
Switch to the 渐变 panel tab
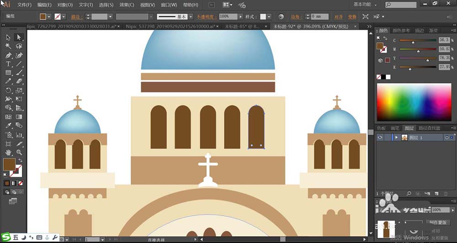[432, 31]
